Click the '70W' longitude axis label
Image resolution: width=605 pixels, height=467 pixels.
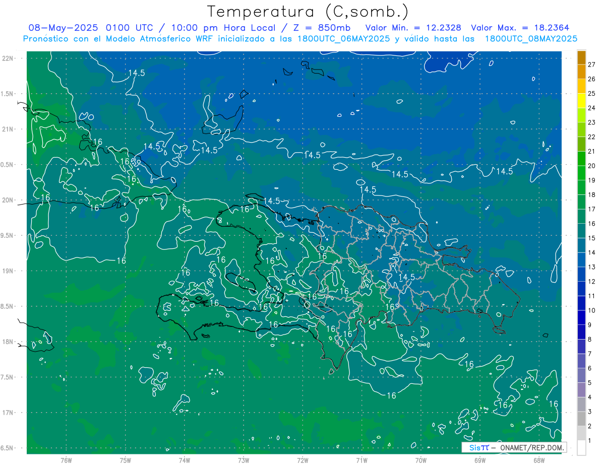[421, 459]
